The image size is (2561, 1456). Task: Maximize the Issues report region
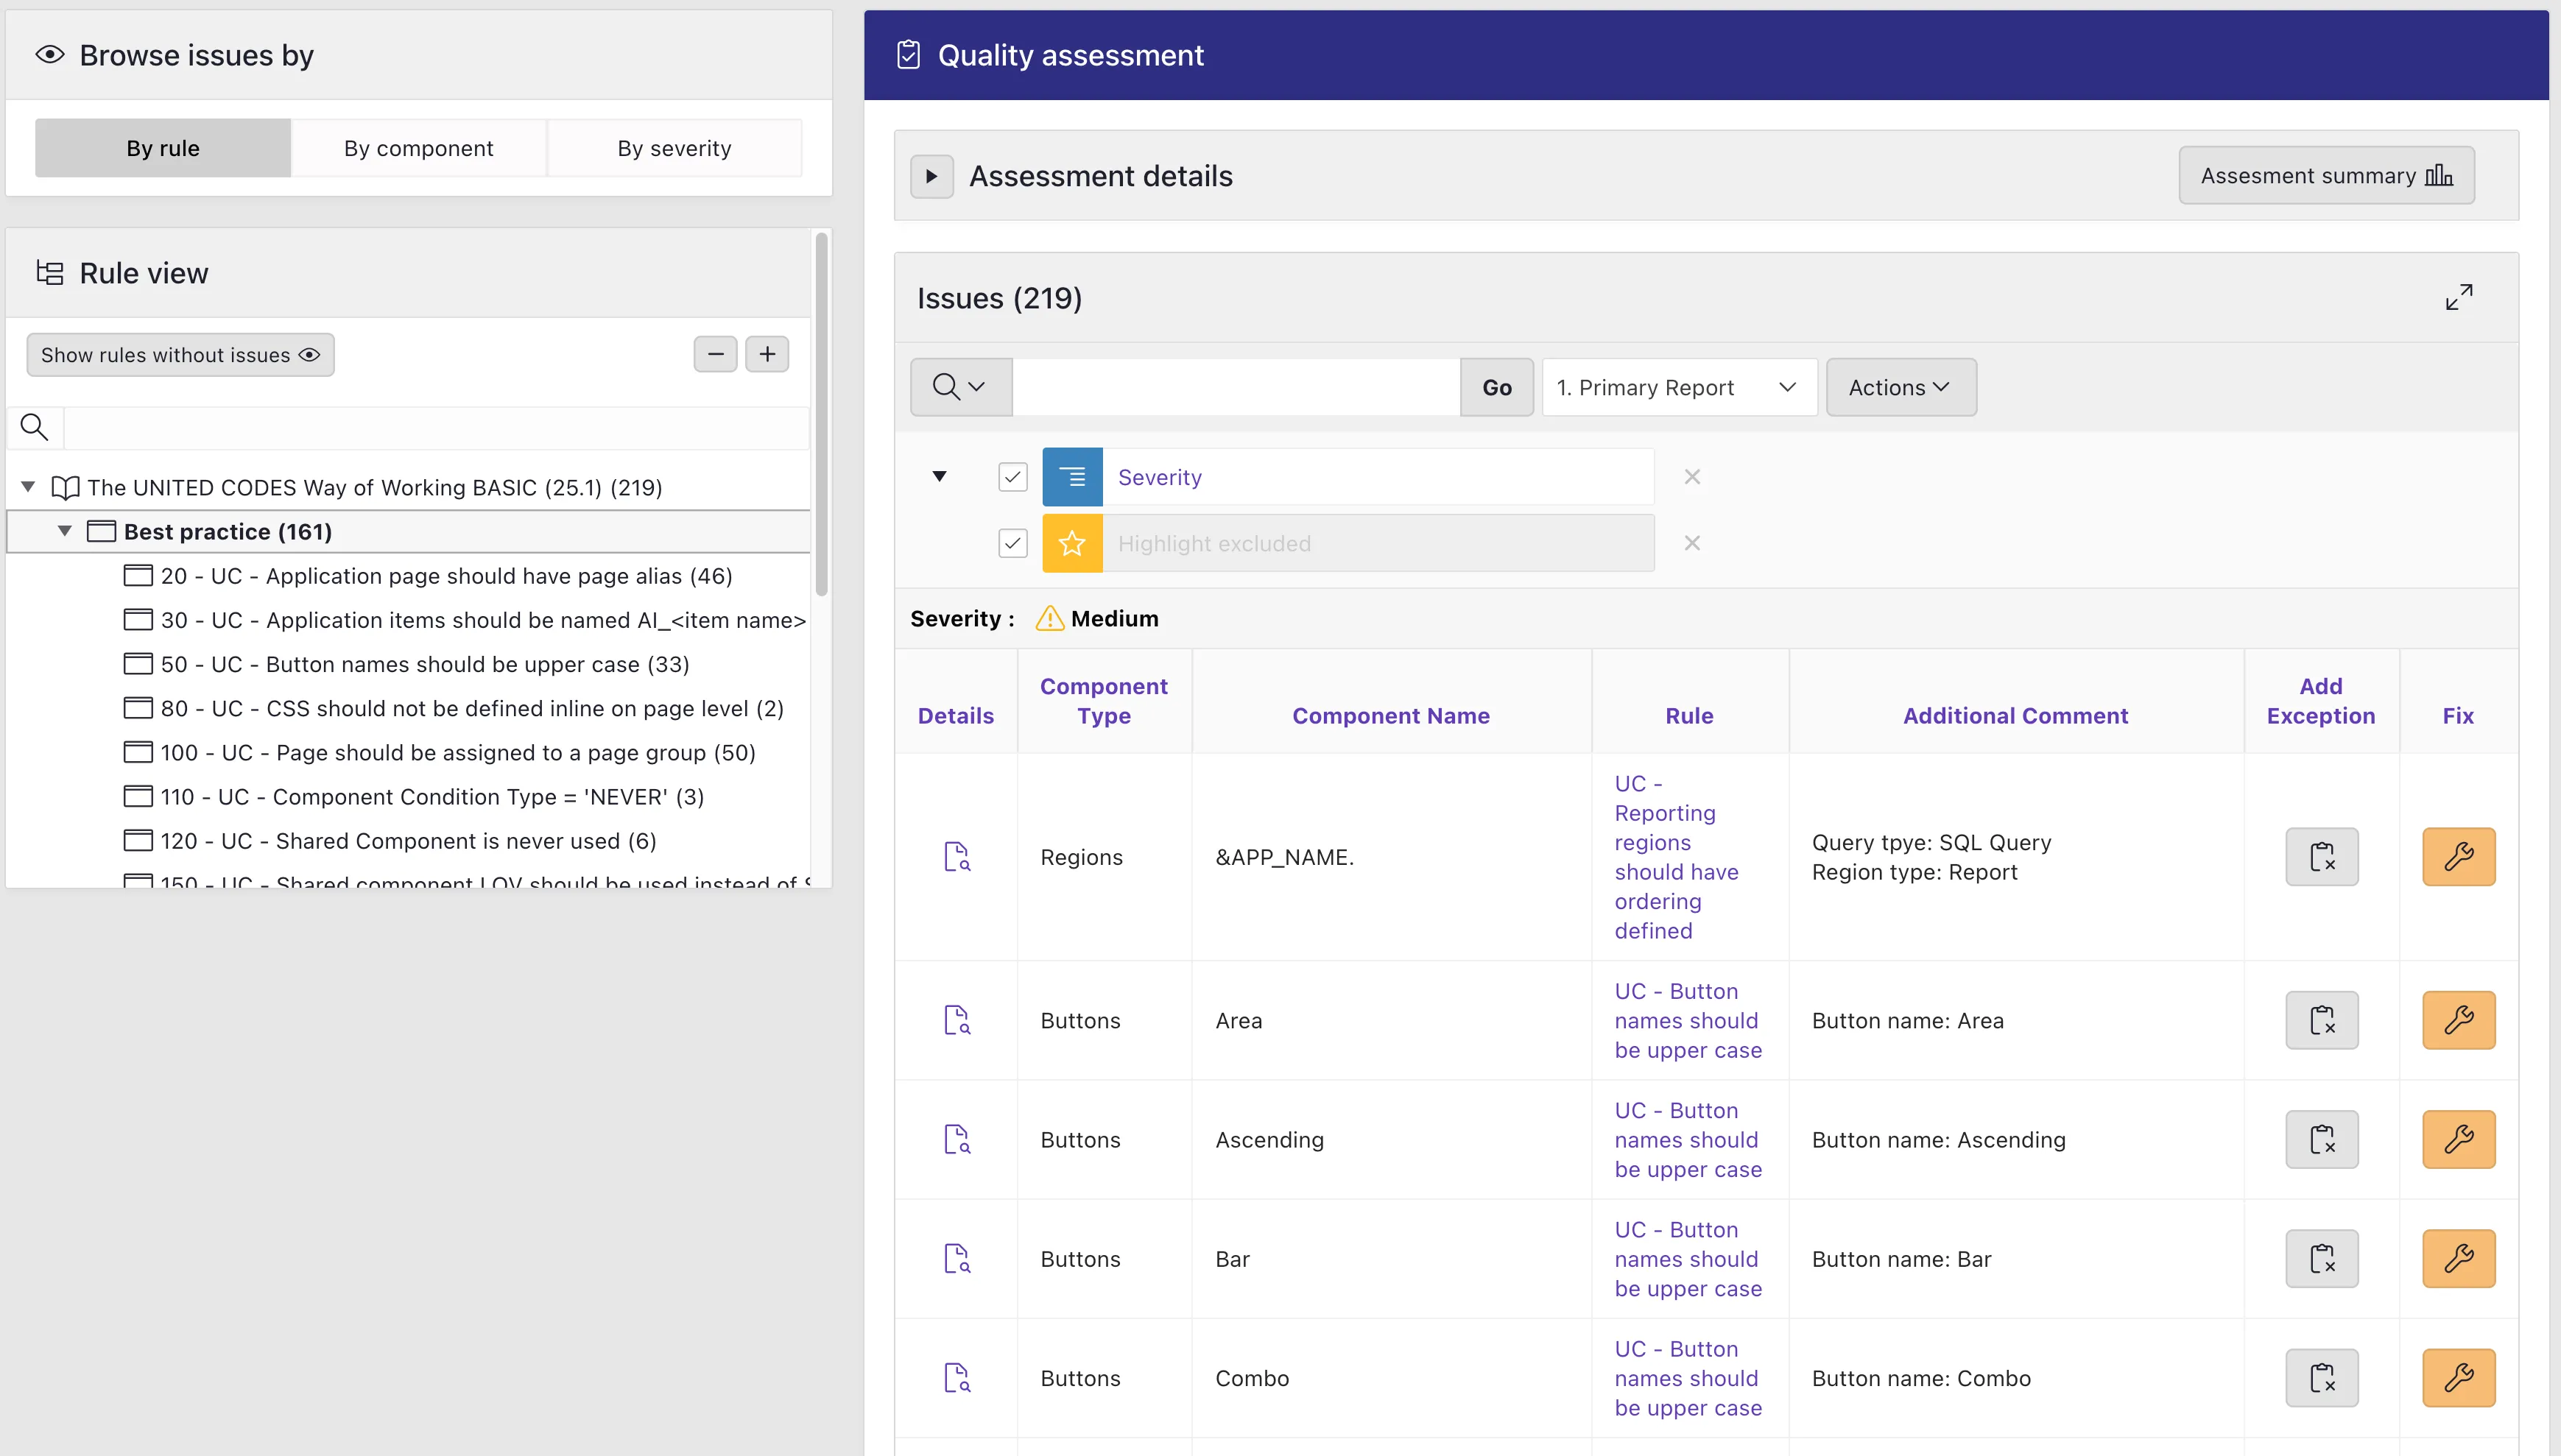click(x=2458, y=297)
